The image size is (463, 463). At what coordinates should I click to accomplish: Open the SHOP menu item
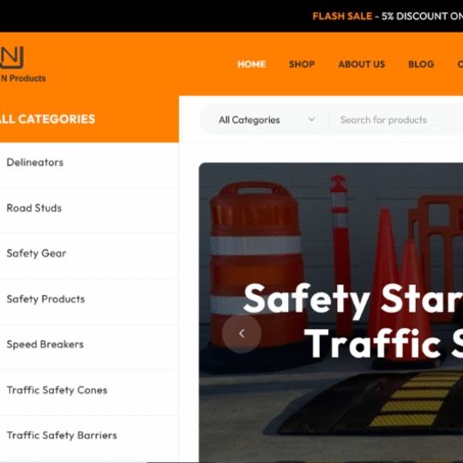(302, 64)
